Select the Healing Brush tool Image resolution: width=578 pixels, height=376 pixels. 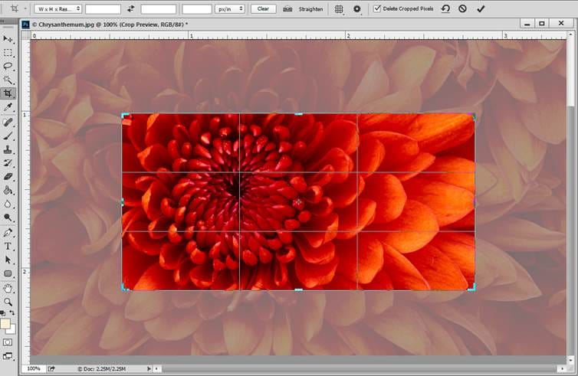8,122
